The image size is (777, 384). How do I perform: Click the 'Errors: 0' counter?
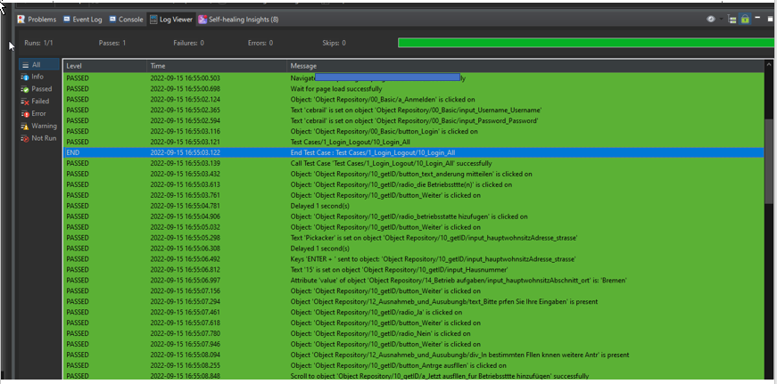(x=260, y=43)
